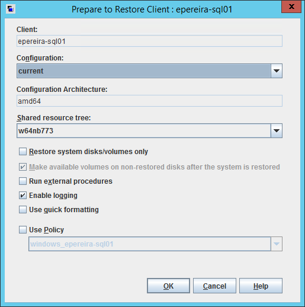Image resolution: width=305 pixels, height=307 pixels.
Task: Expand the Shared resource tree dropdown arrow
Action: click(x=277, y=131)
